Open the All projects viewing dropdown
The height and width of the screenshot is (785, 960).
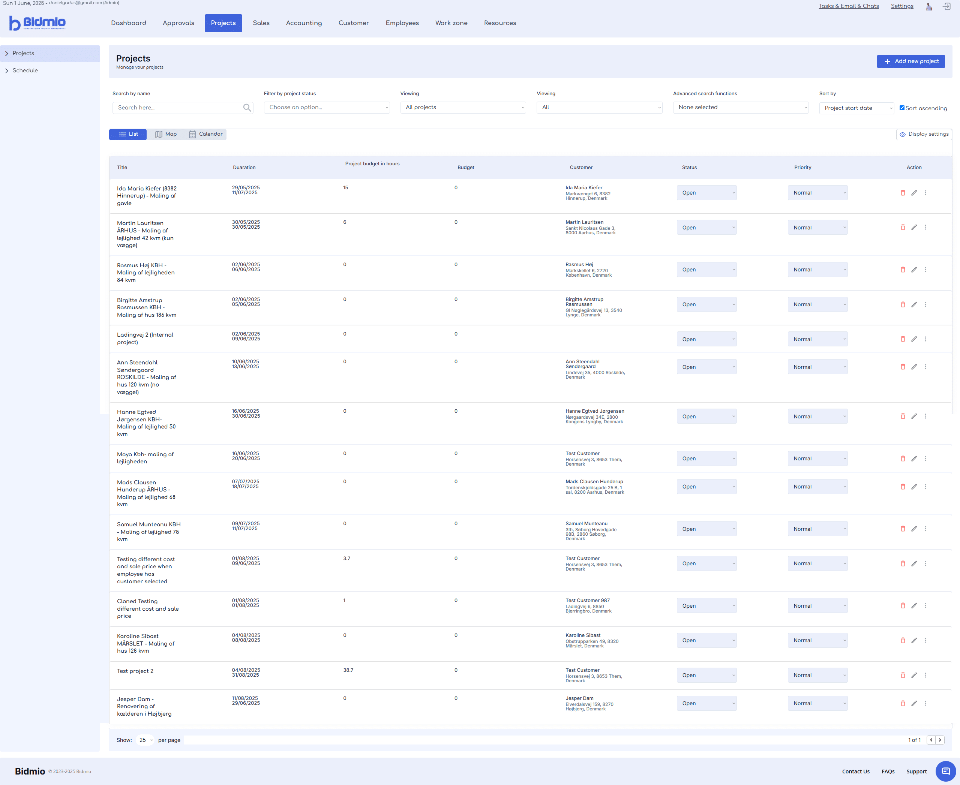point(463,108)
